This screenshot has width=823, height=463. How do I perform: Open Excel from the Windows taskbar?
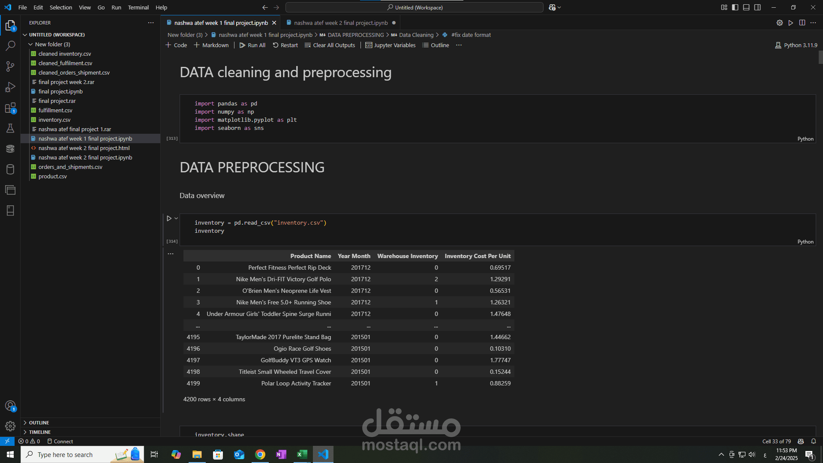point(302,454)
